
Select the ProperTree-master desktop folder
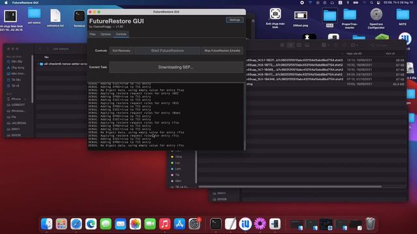pyautogui.click(x=350, y=19)
